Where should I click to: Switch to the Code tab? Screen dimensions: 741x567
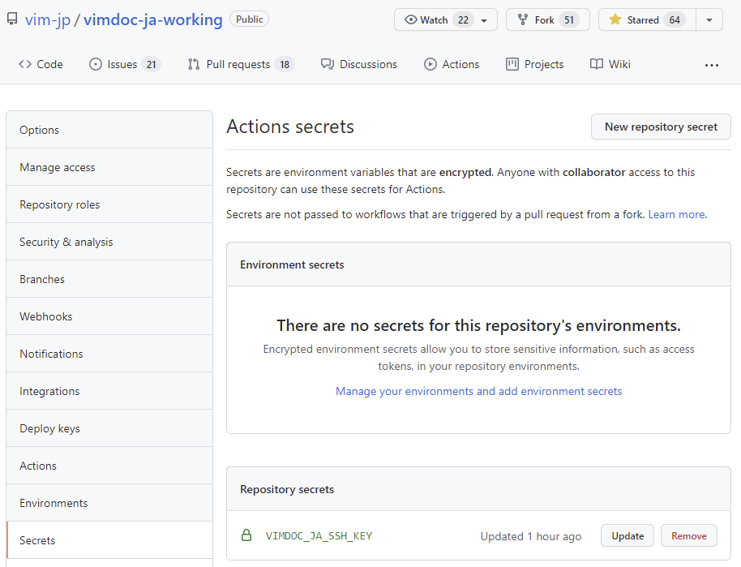pos(41,64)
